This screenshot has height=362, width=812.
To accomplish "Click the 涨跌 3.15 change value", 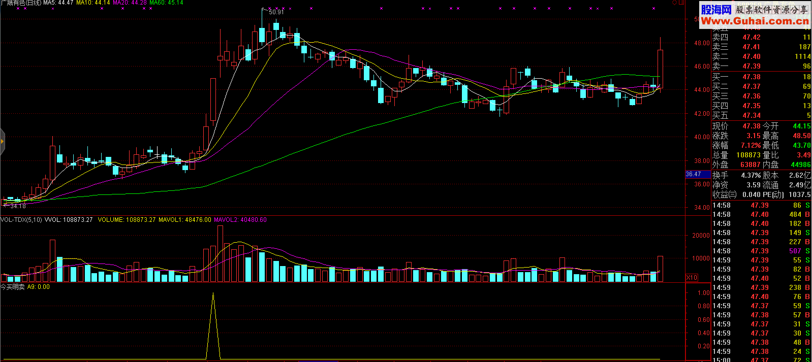I will point(754,136).
